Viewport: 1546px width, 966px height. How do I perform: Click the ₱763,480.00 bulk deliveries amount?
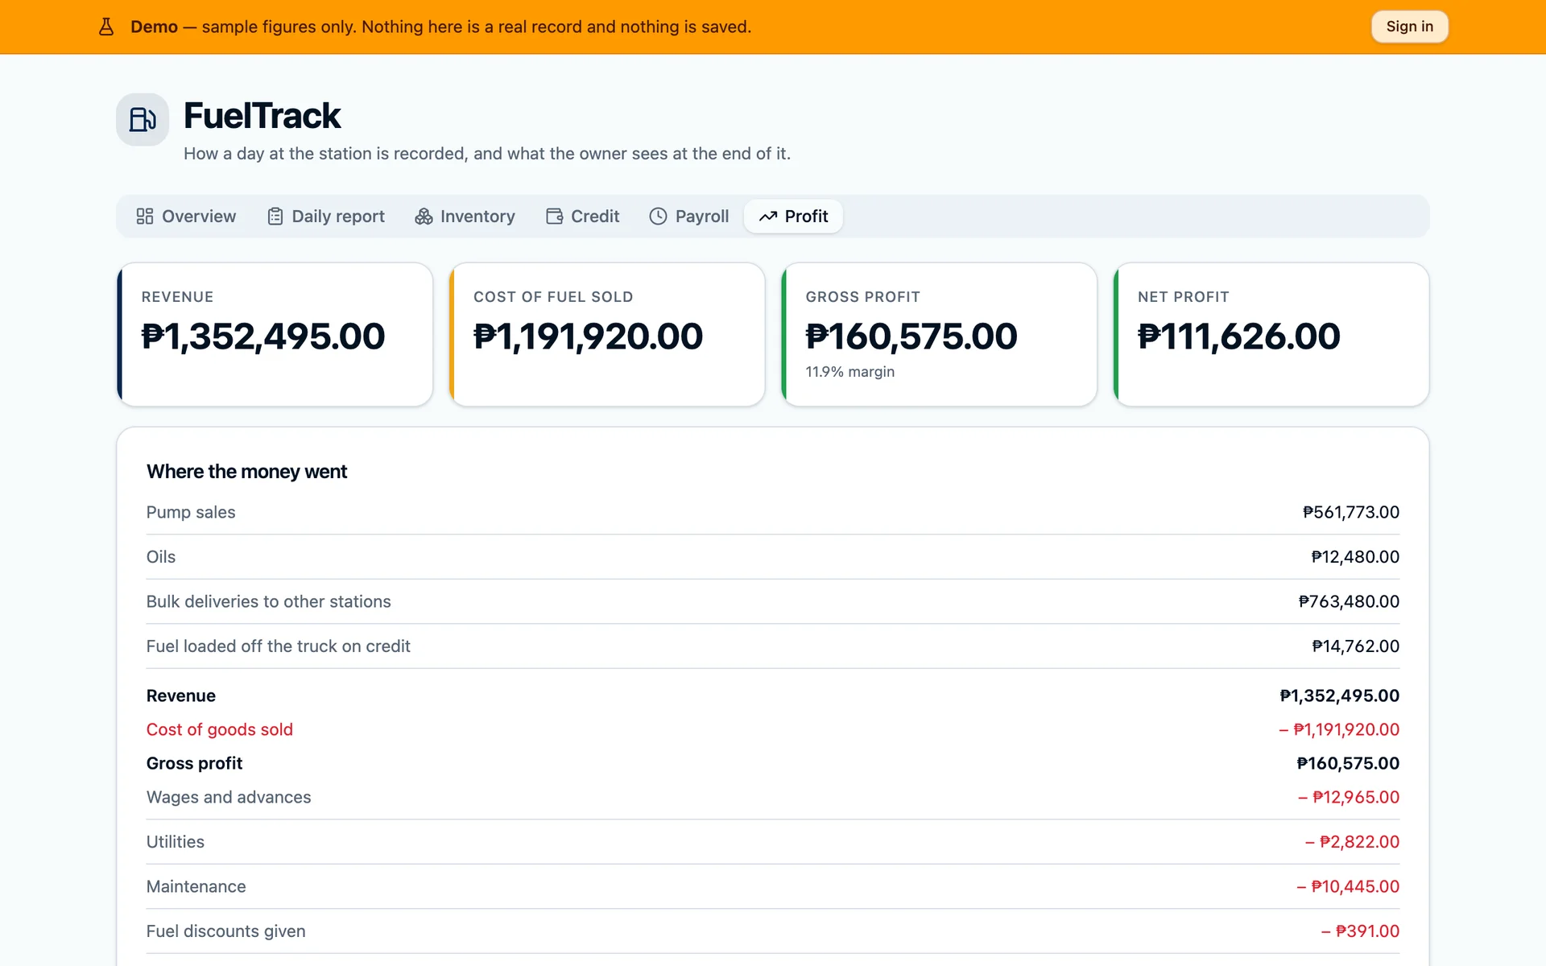pyautogui.click(x=1349, y=601)
